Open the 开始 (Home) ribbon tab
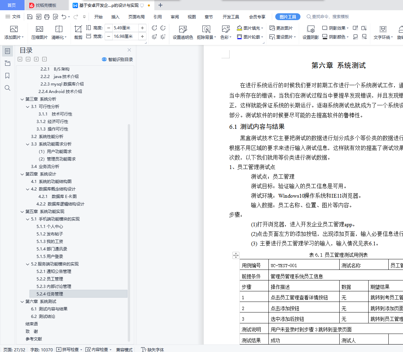 click(98, 17)
